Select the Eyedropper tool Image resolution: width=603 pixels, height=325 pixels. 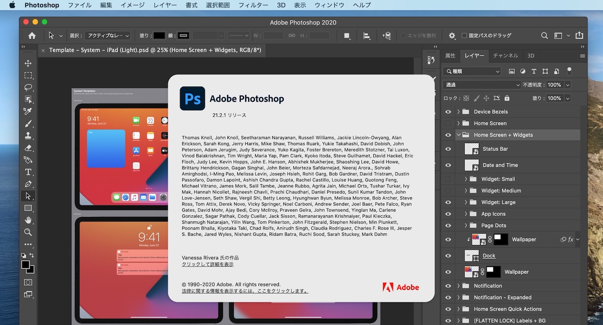pyautogui.click(x=28, y=111)
